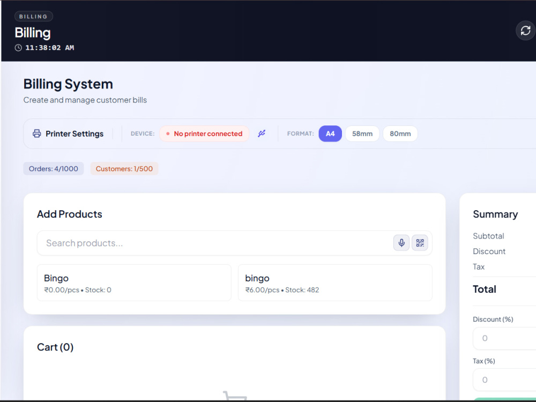Click the No printer connected status

(x=204, y=133)
